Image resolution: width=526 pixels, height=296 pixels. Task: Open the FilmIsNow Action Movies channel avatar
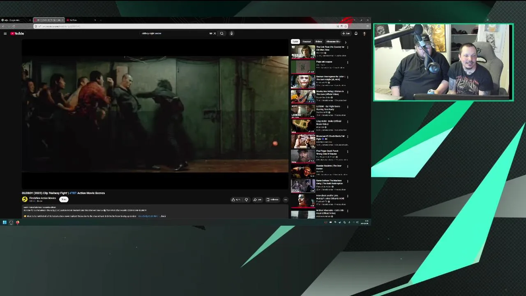(x=25, y=199)
